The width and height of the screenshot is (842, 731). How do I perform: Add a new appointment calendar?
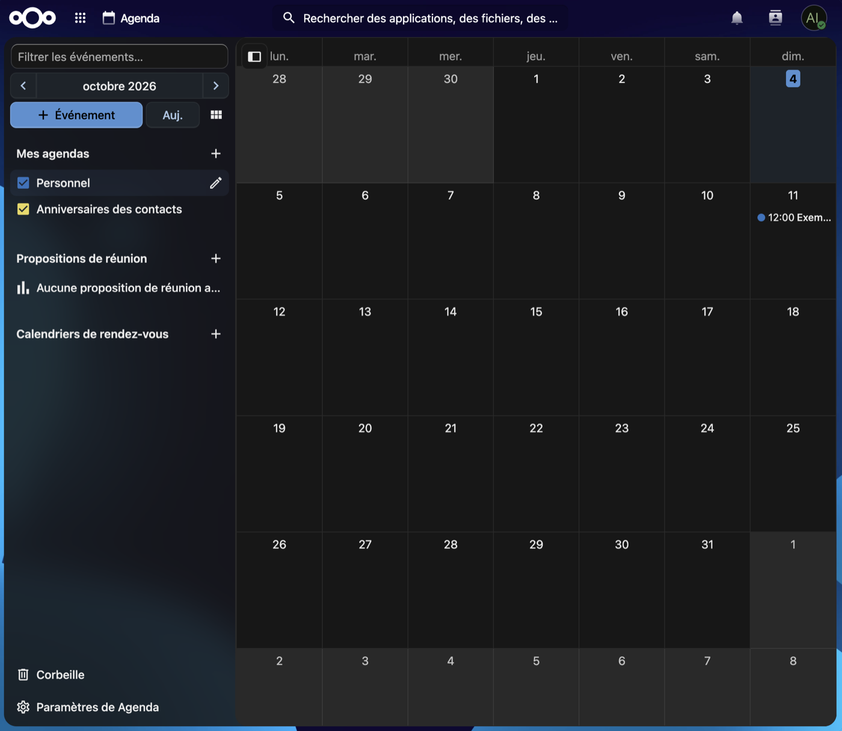pos(216,334)
